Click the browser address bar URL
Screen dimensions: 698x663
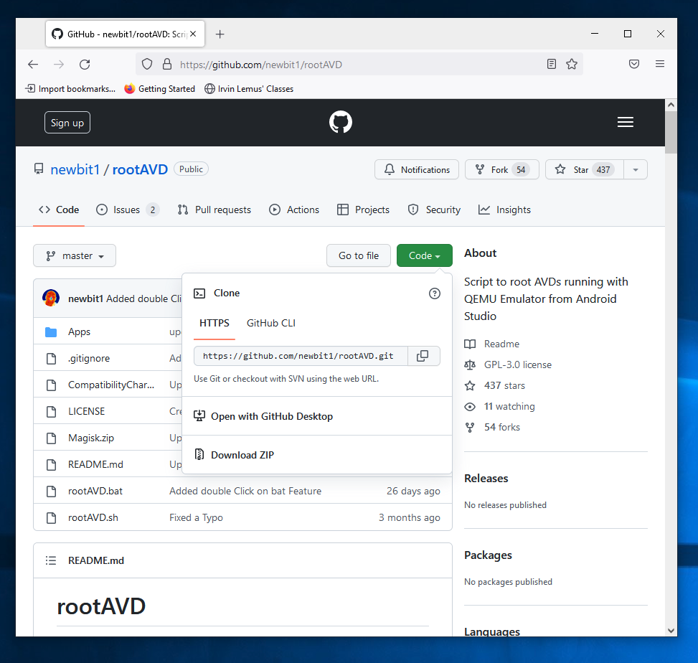(x=261, y=65)
